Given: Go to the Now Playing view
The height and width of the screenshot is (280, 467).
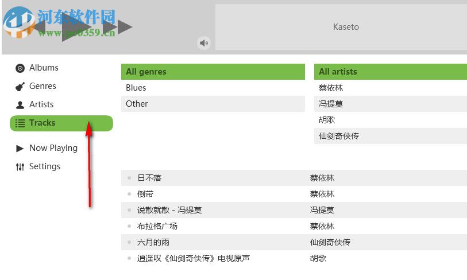Looking at the screenshot, I should tap(47, 148).
